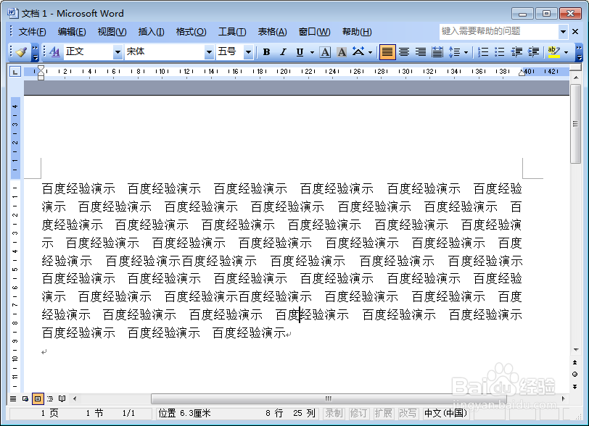Switch to Normal view icon
Image resolution: width=589 pixels, height=426 pixels.
click(13, 398)
